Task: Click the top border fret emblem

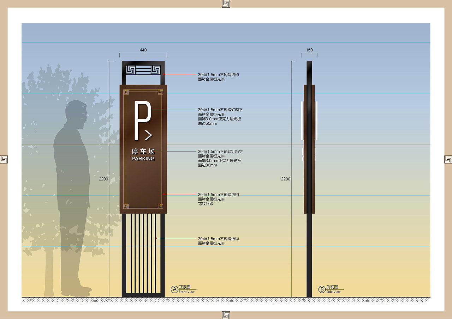Action: click(226, 4)
